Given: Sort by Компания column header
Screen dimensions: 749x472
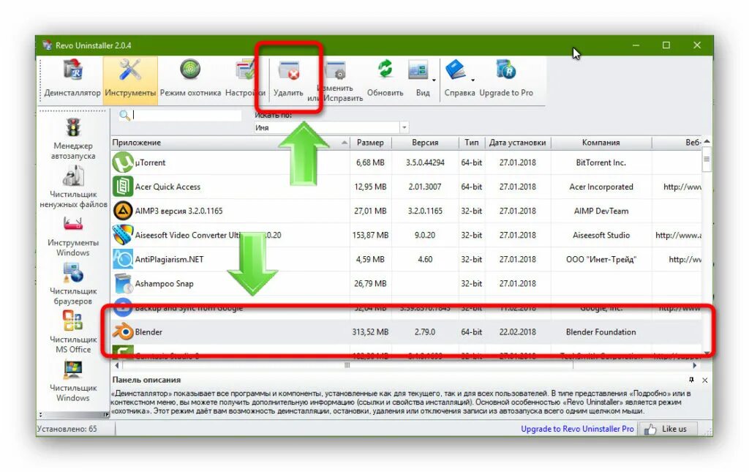Looking at the screenshot, I should pyautogui.click(x=601, y=143).
